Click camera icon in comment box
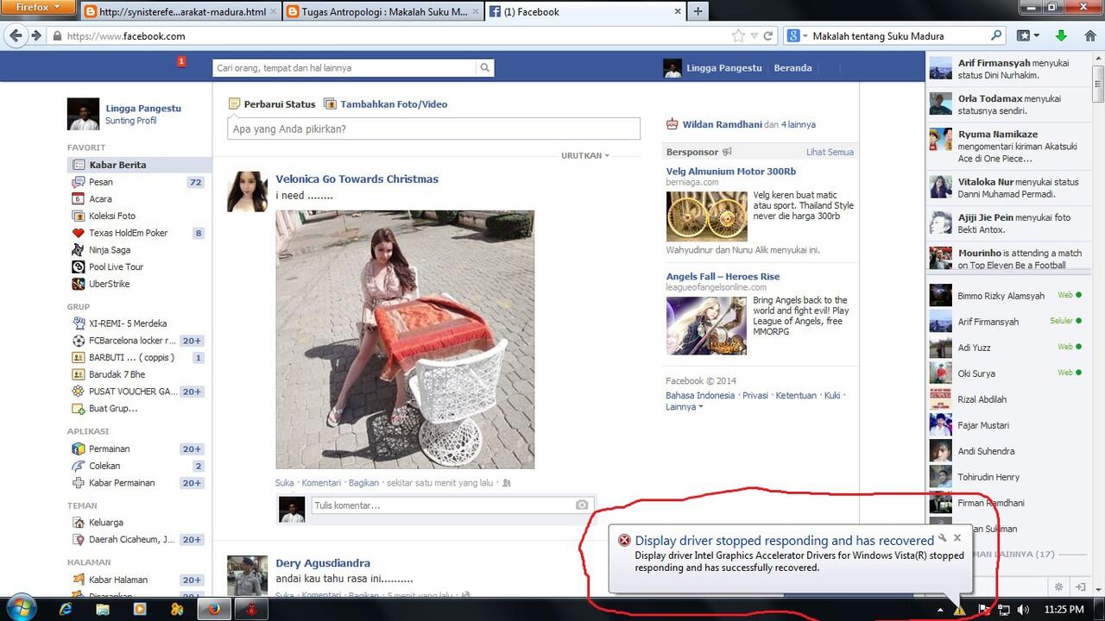Image resolution: width=1105 pixels, height=621 pixels. click(582, 505)
